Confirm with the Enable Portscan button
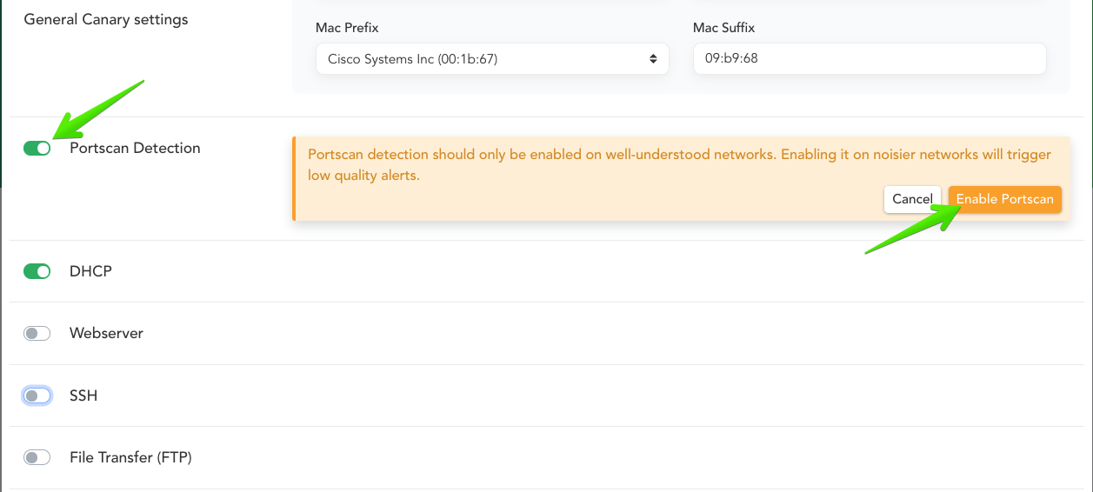1093x492 pixels. pos(1004,199)
